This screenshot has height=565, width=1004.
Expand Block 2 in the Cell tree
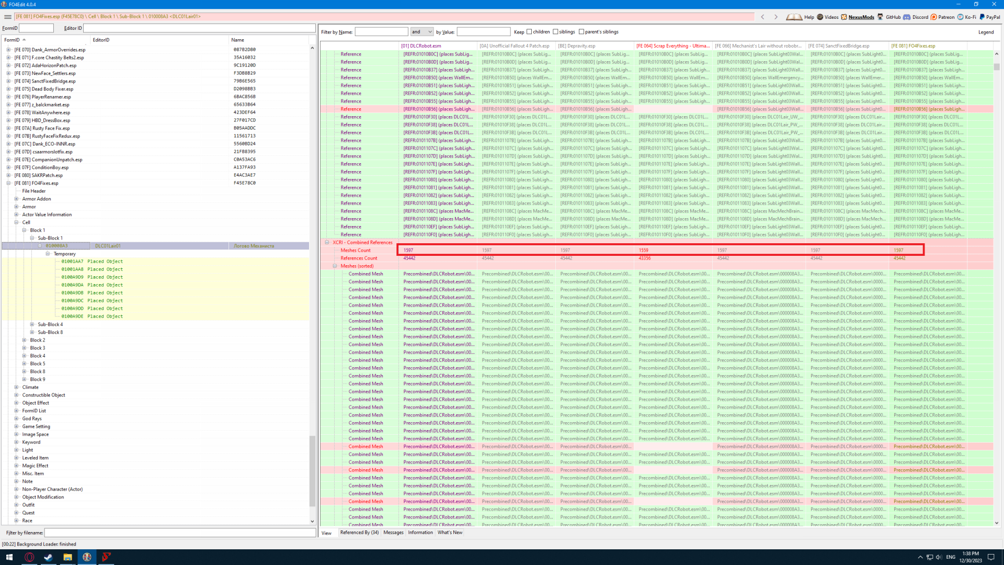coord(24,340)
